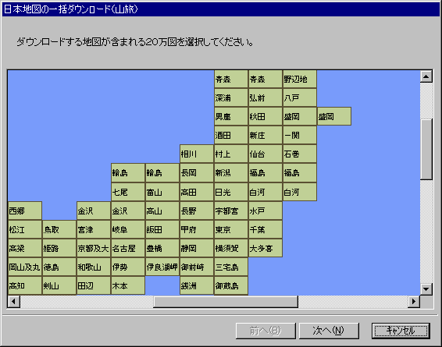Viewport: 442px width, 347px height.
Task: Select the 伊良湖岬 map tile
Action: (x=162, y=267)
